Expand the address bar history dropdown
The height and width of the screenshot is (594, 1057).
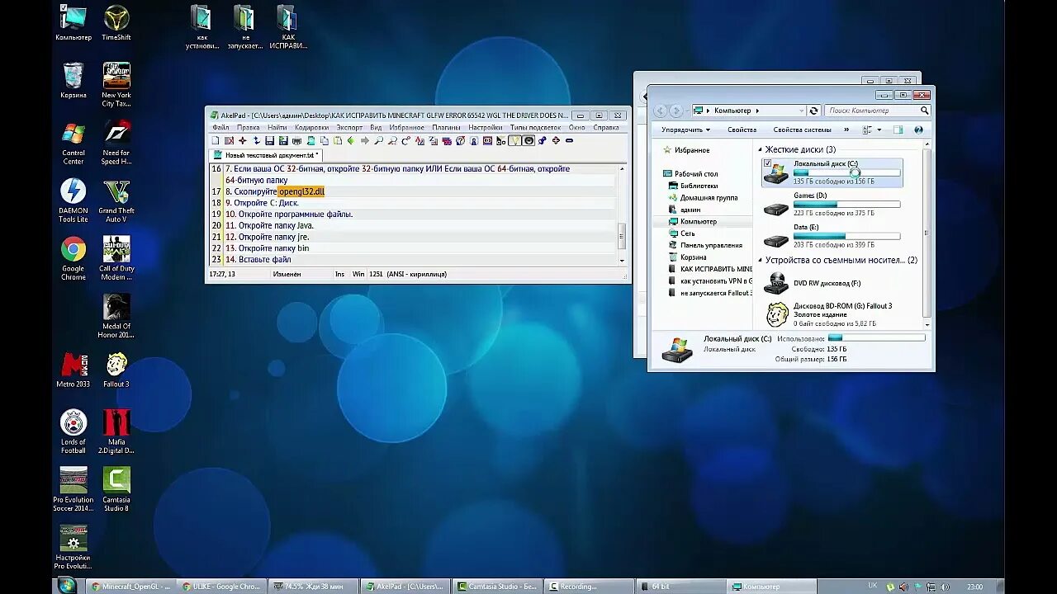801,111
